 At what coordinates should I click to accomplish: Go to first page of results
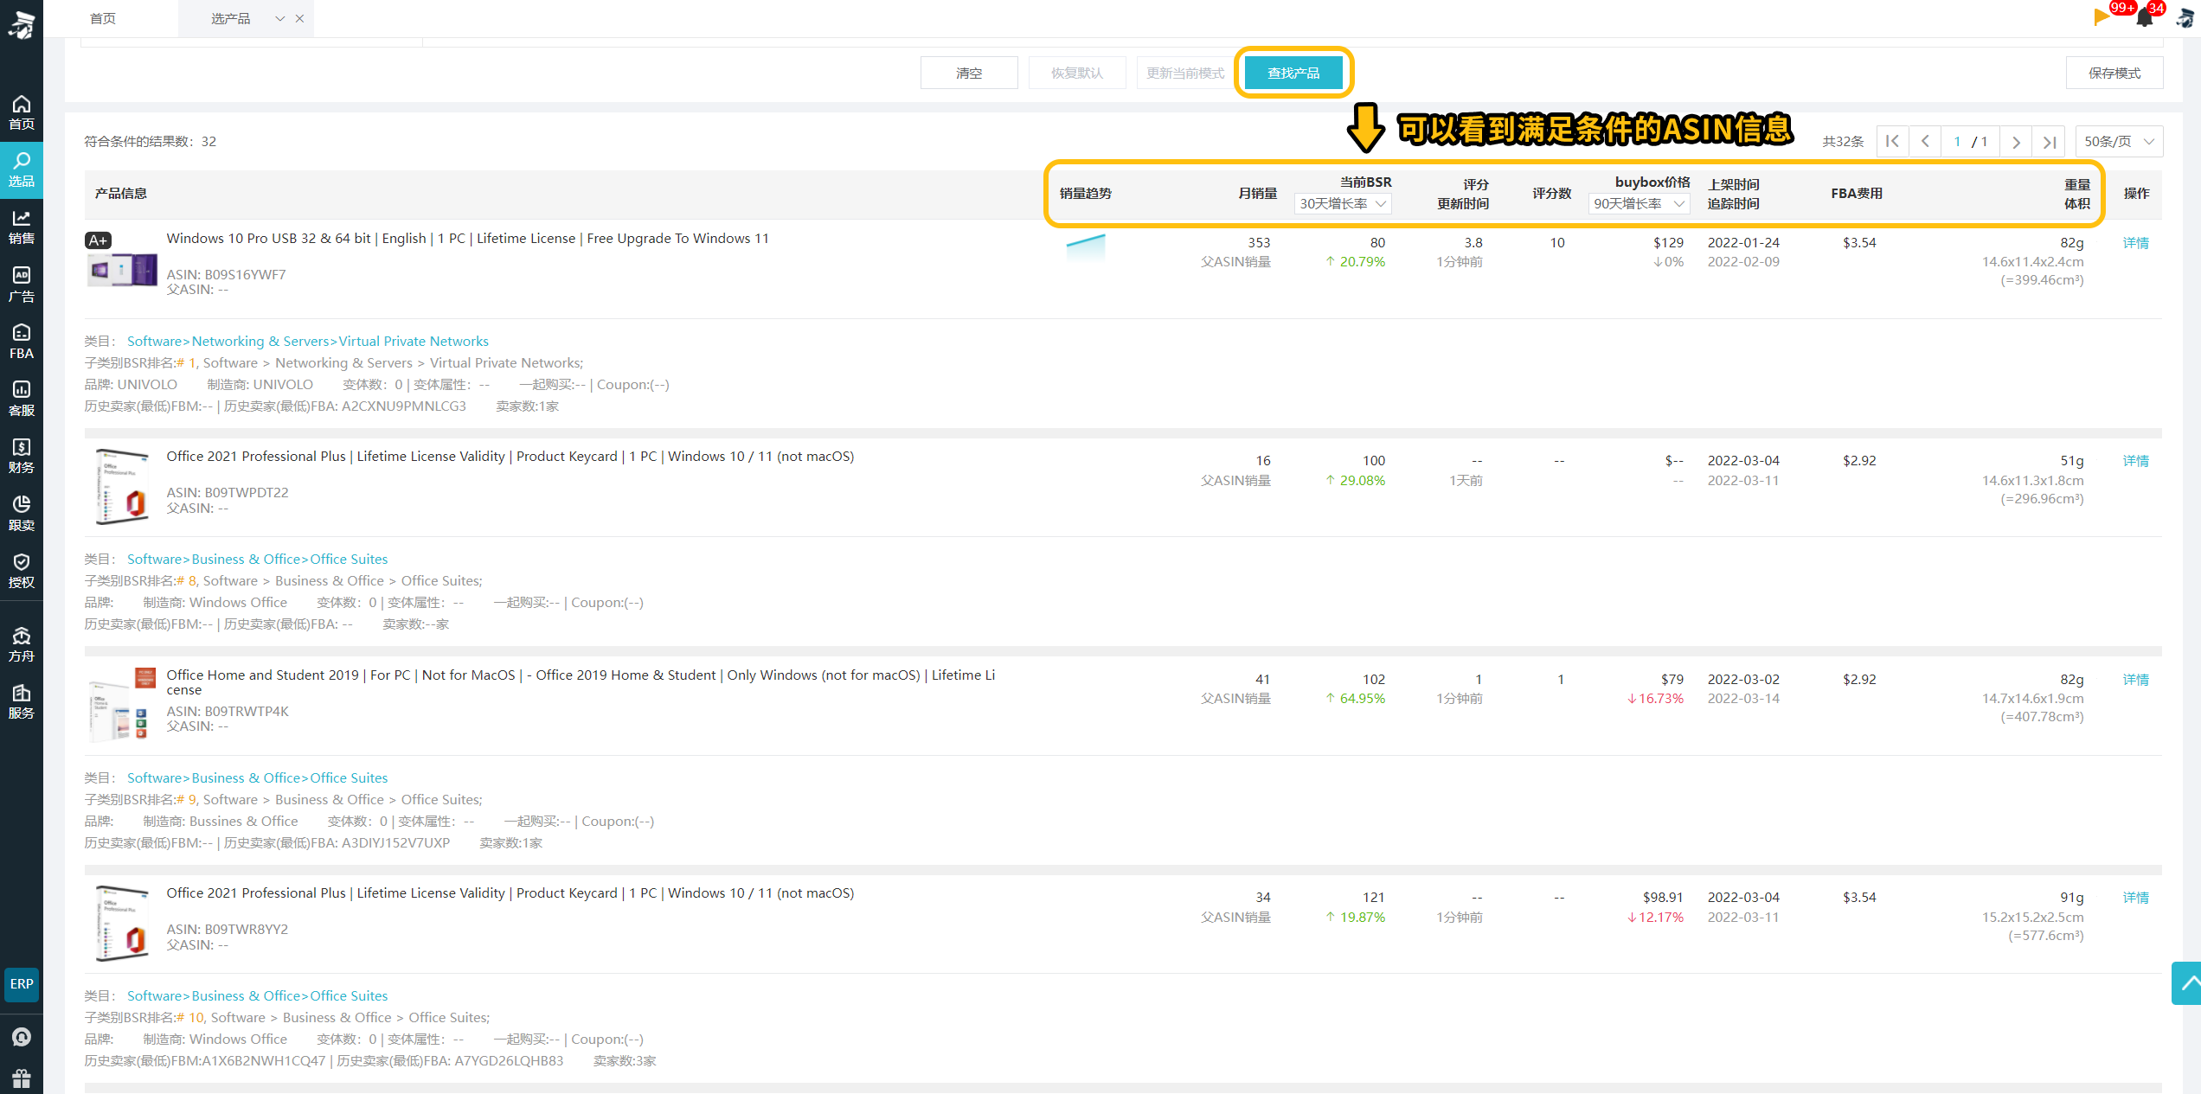point(1892,142)
